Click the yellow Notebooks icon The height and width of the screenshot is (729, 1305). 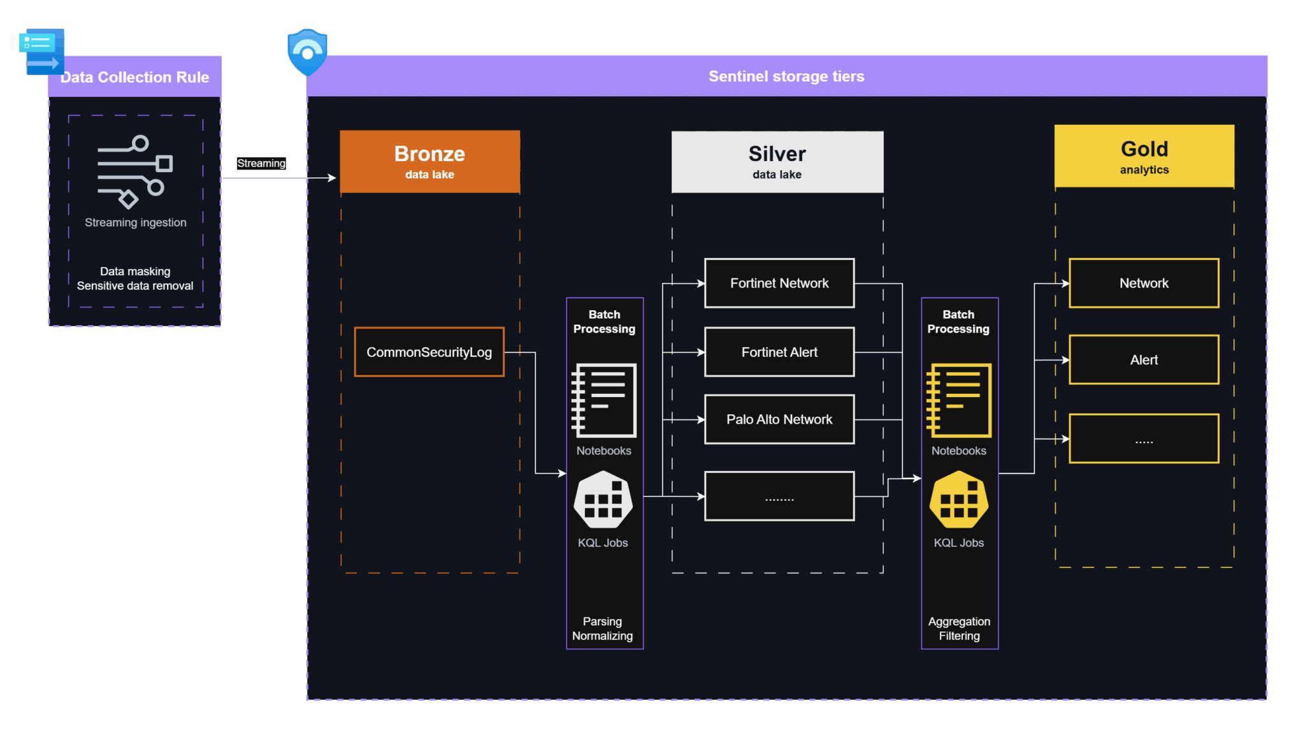click(x=958, y=400)
